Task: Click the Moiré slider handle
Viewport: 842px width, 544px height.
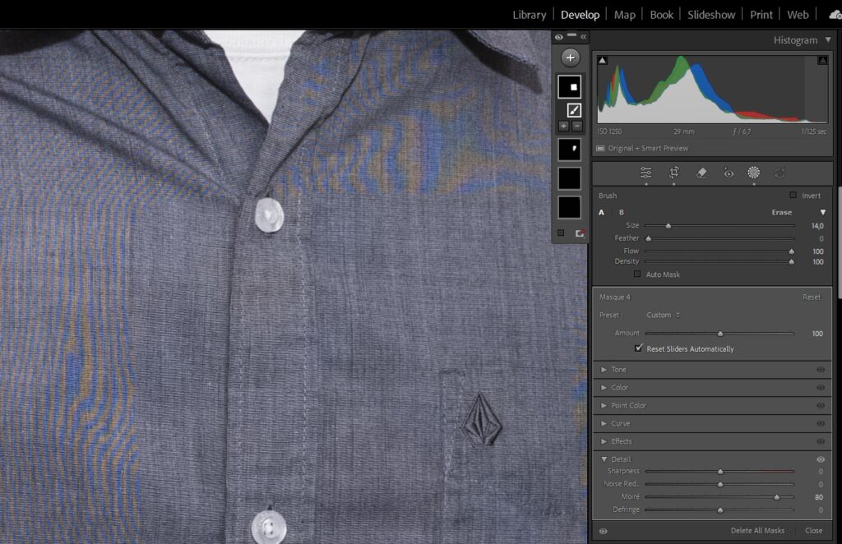Action: pyautogui.click(x=776, y=497)
